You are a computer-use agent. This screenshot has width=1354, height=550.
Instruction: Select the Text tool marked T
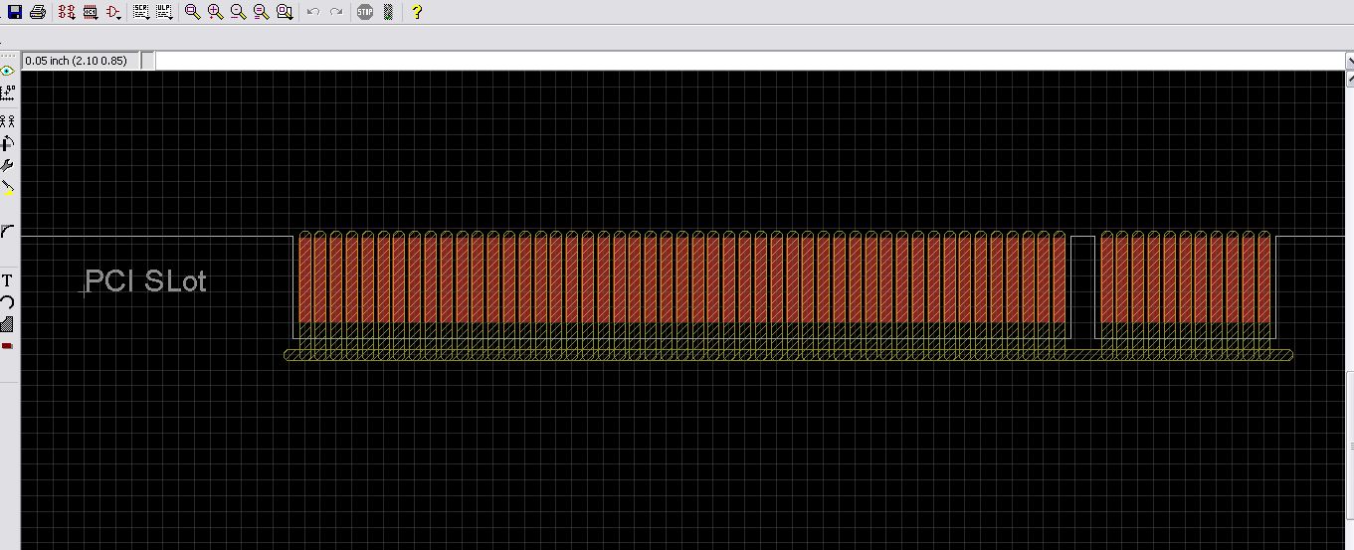point(8,280)
